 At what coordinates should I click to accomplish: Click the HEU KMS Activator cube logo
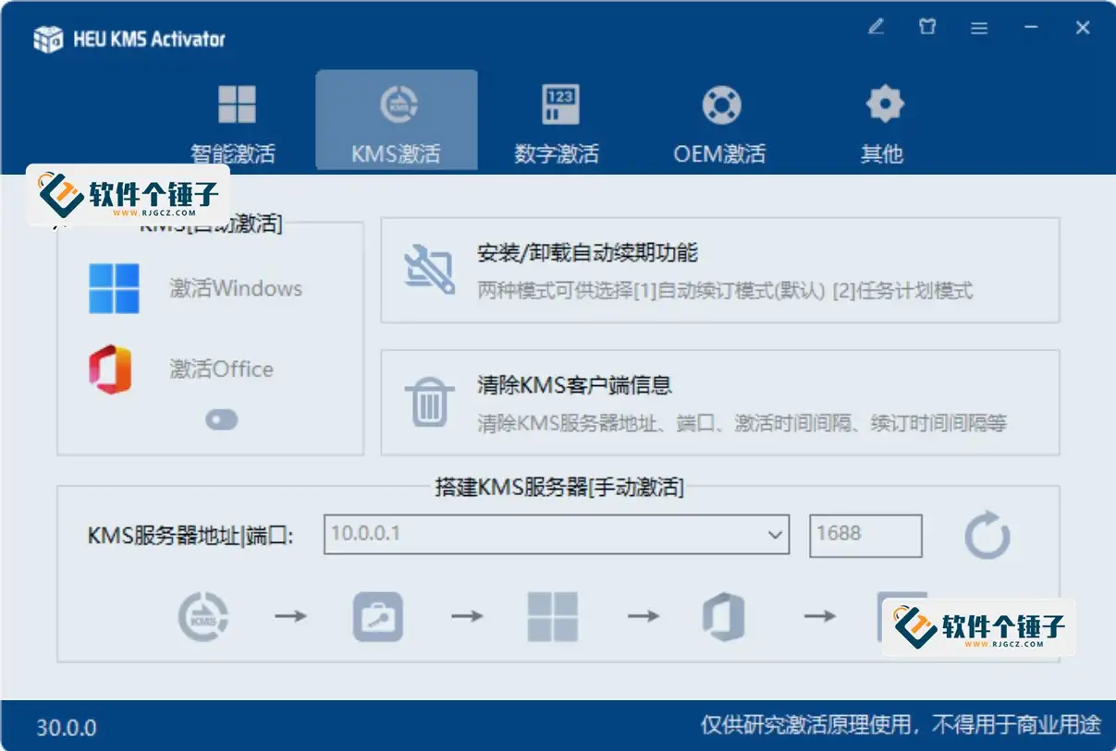48,39
